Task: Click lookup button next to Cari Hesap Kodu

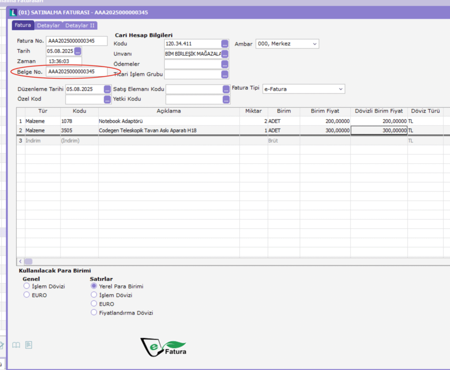Action: click(x=225, y=44)
